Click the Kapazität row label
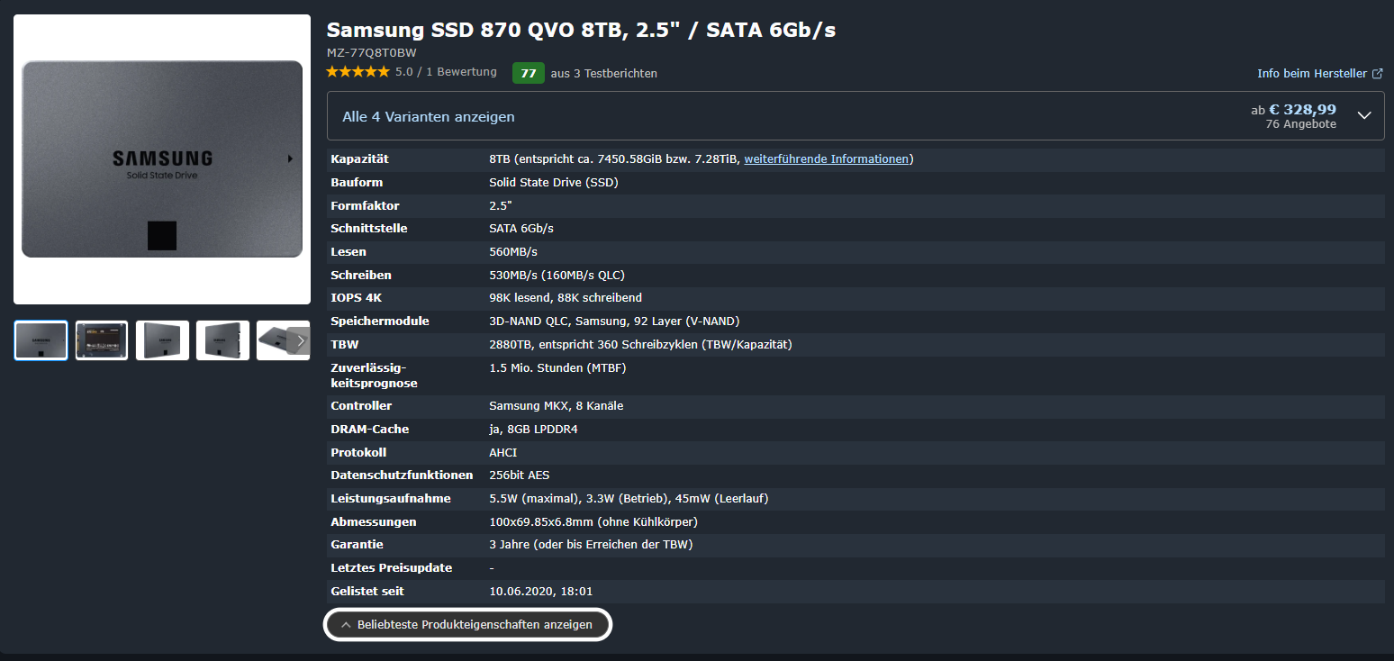The image size is (1394, 661). point(360,159)
